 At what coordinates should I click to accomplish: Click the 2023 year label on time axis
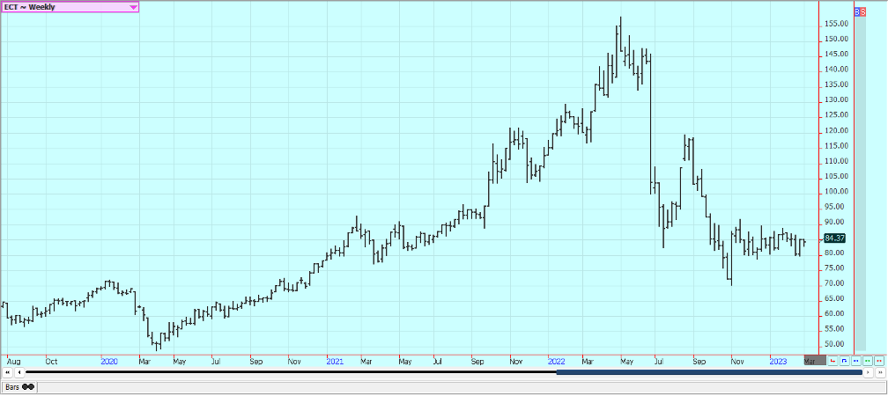click(778, 361)
